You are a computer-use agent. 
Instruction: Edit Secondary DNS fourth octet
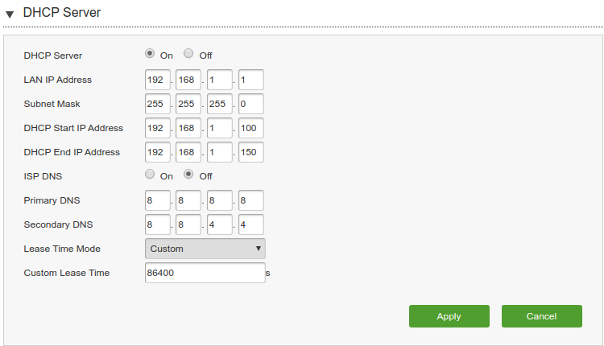[x=250, y=224]
